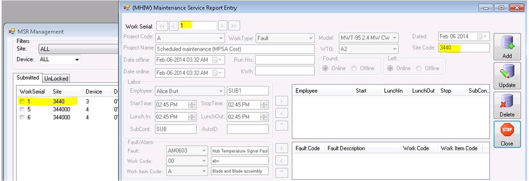
Task: Open the WorkType Fault dropdown
Action: [310, 38]
